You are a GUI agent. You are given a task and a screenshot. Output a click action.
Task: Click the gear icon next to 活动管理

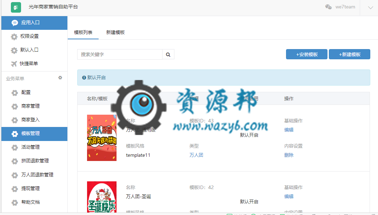click(15, 148)
